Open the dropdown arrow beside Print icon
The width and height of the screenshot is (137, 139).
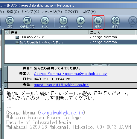(118, 24)
